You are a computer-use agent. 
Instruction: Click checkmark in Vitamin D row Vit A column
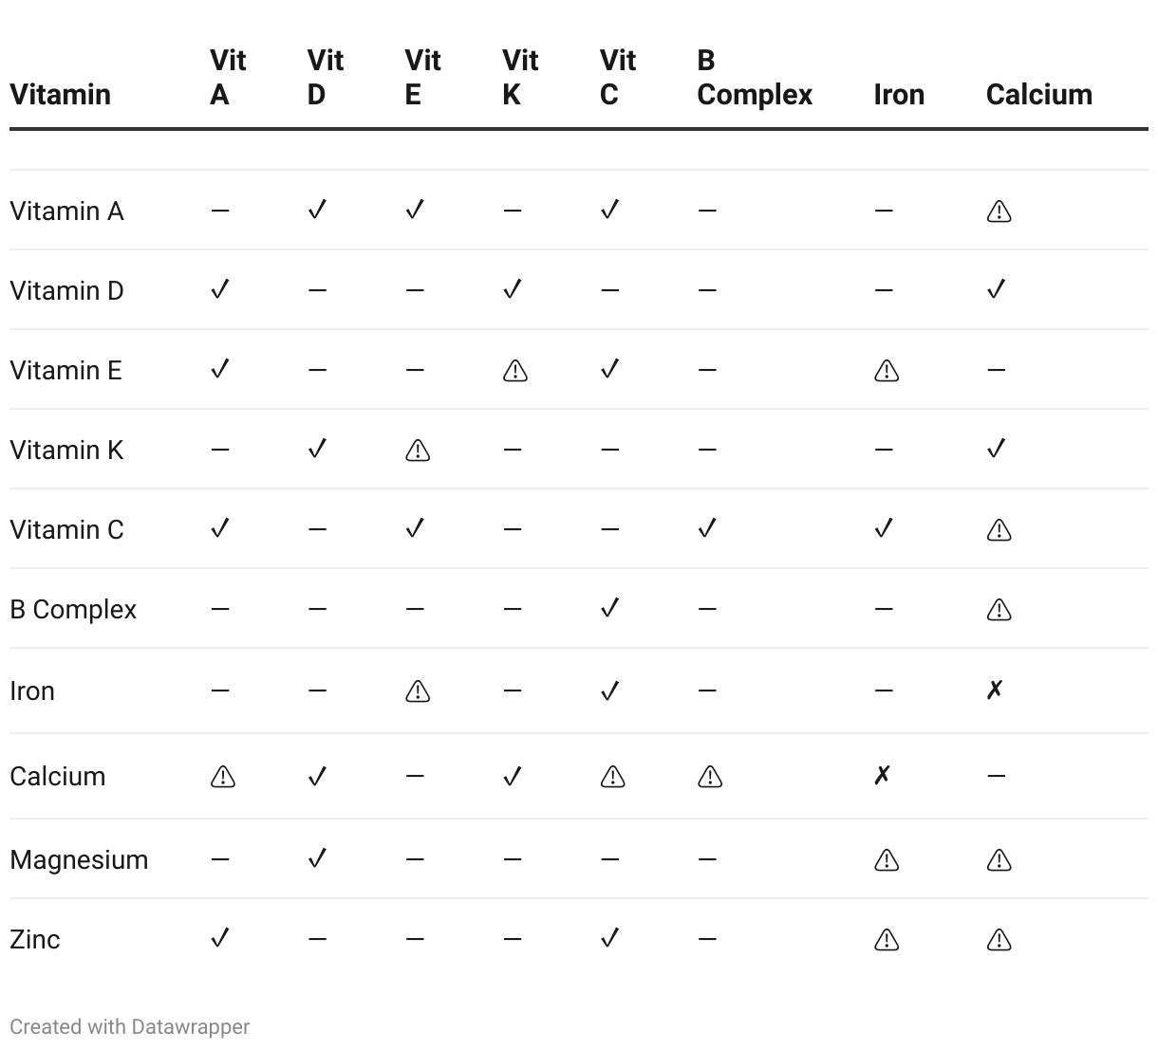pos(220,289)
